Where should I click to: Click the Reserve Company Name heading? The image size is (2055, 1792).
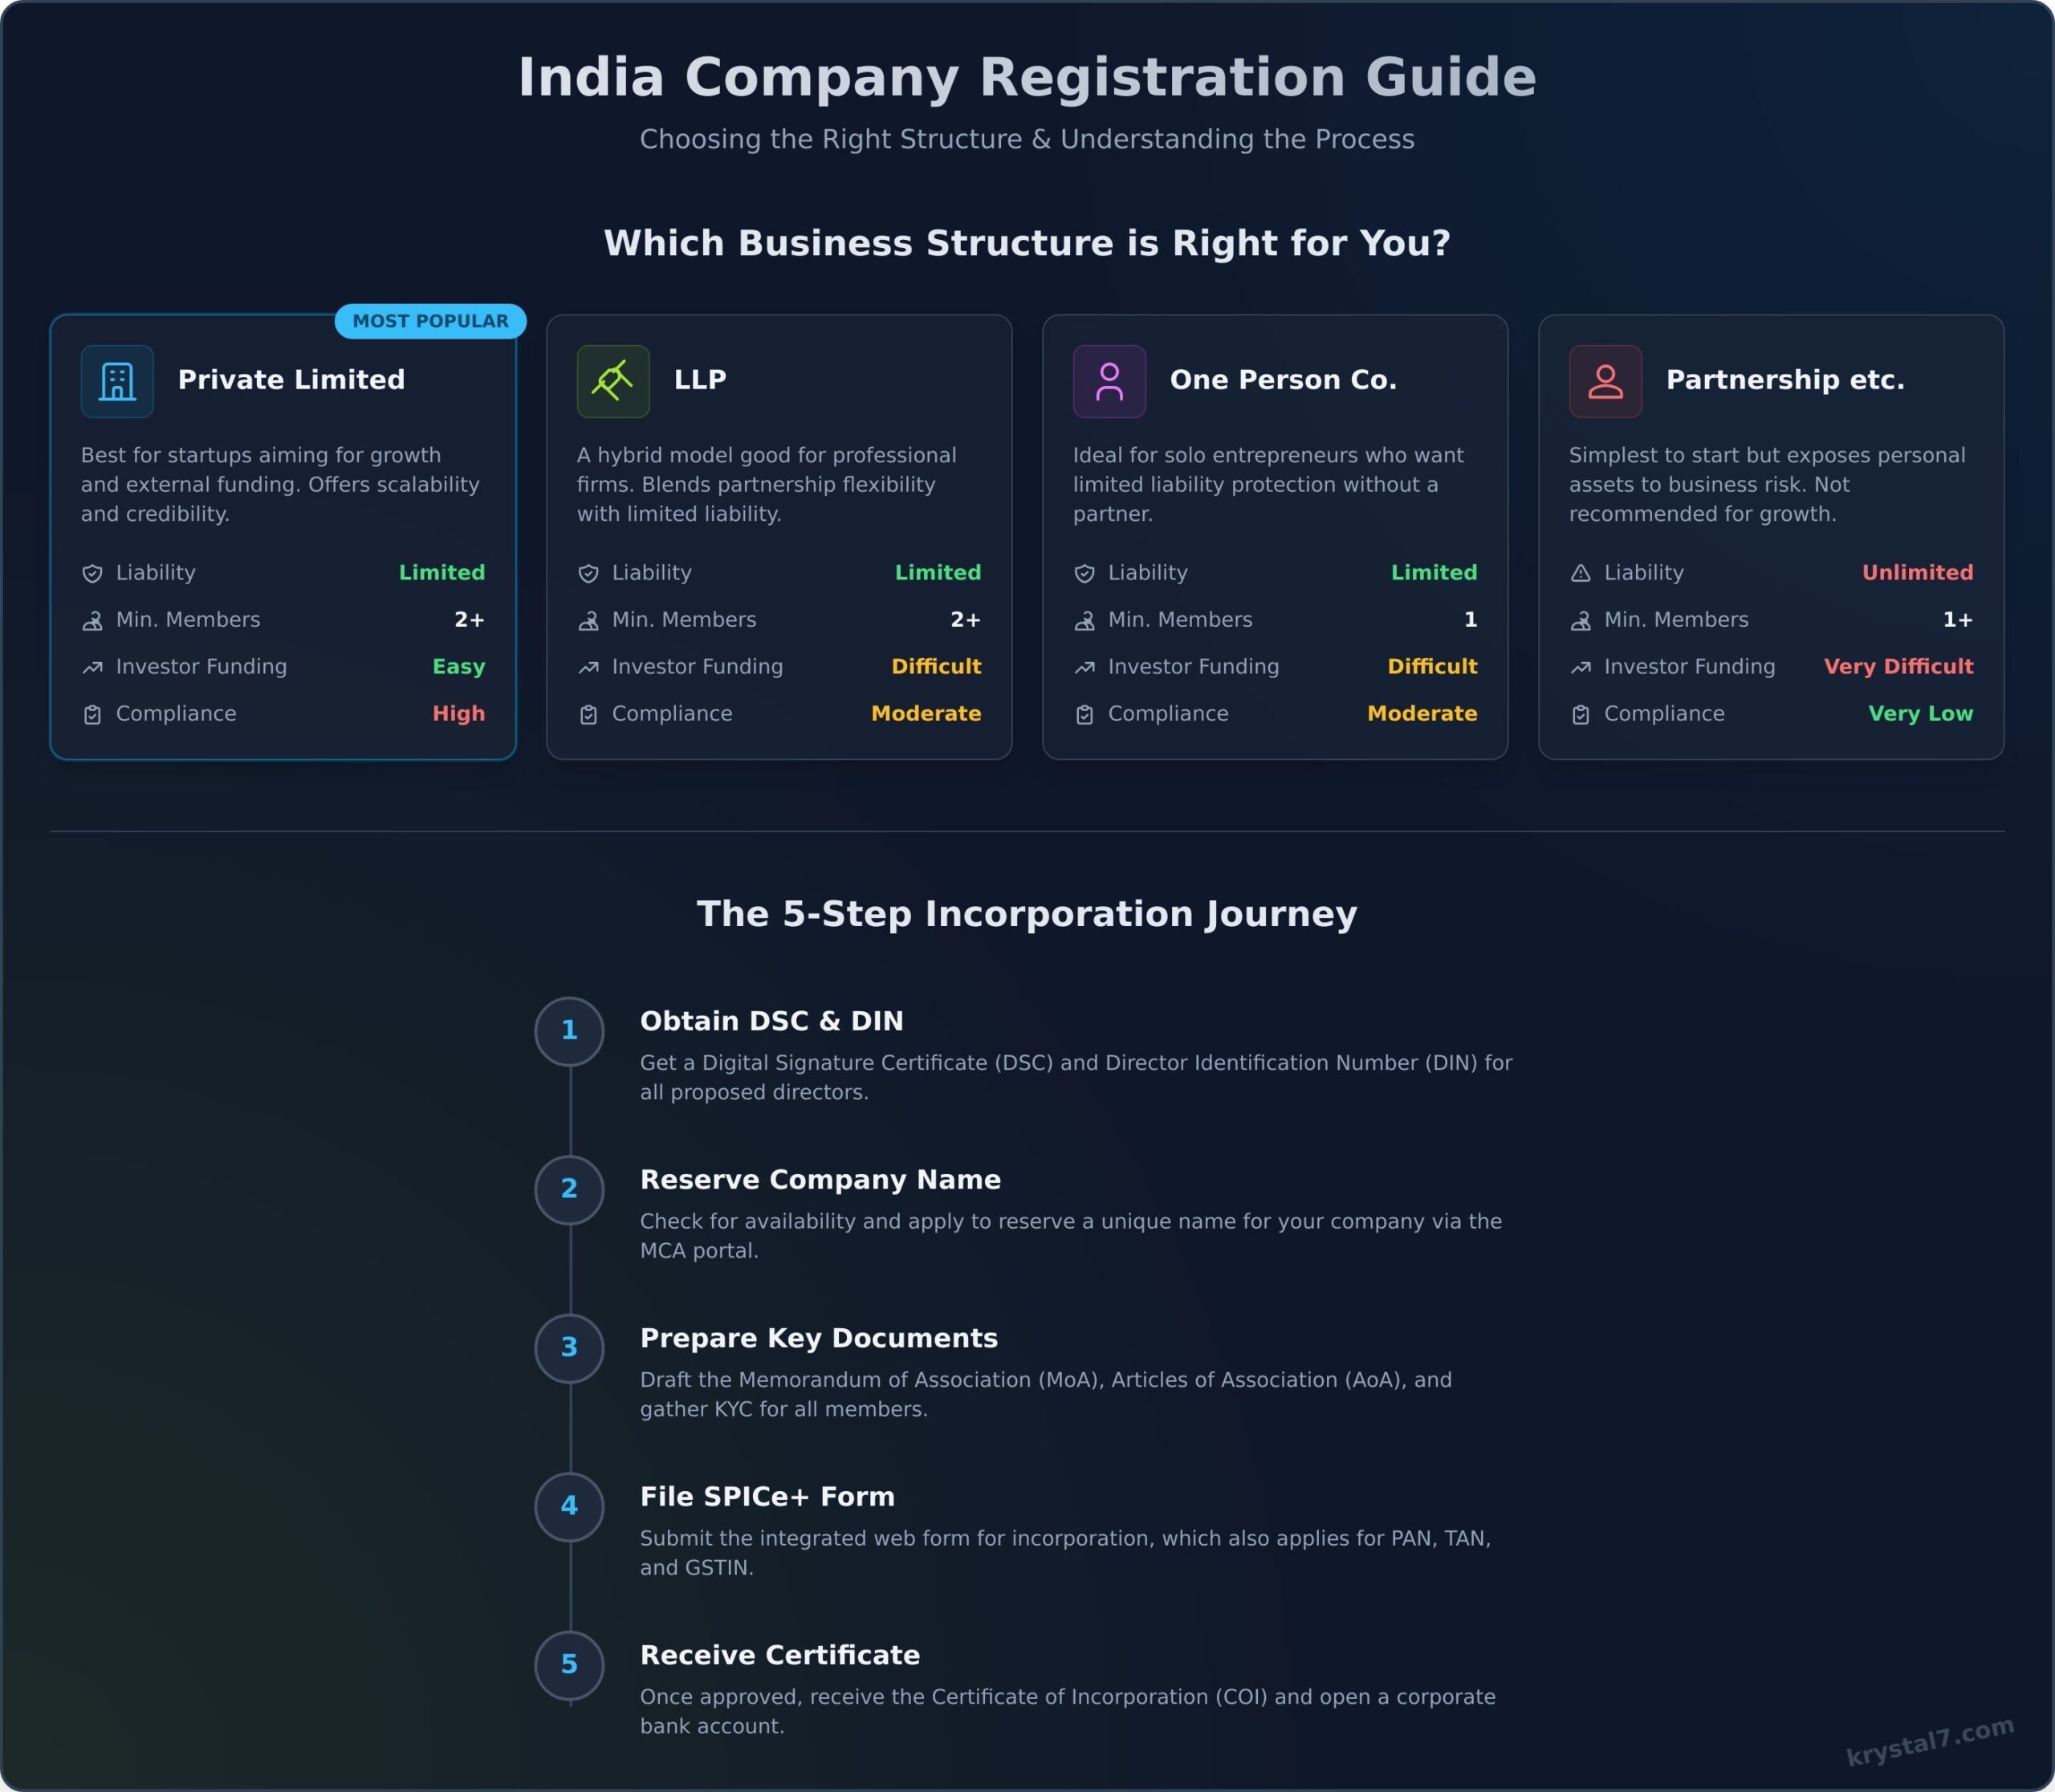(x=820, y=1180)
